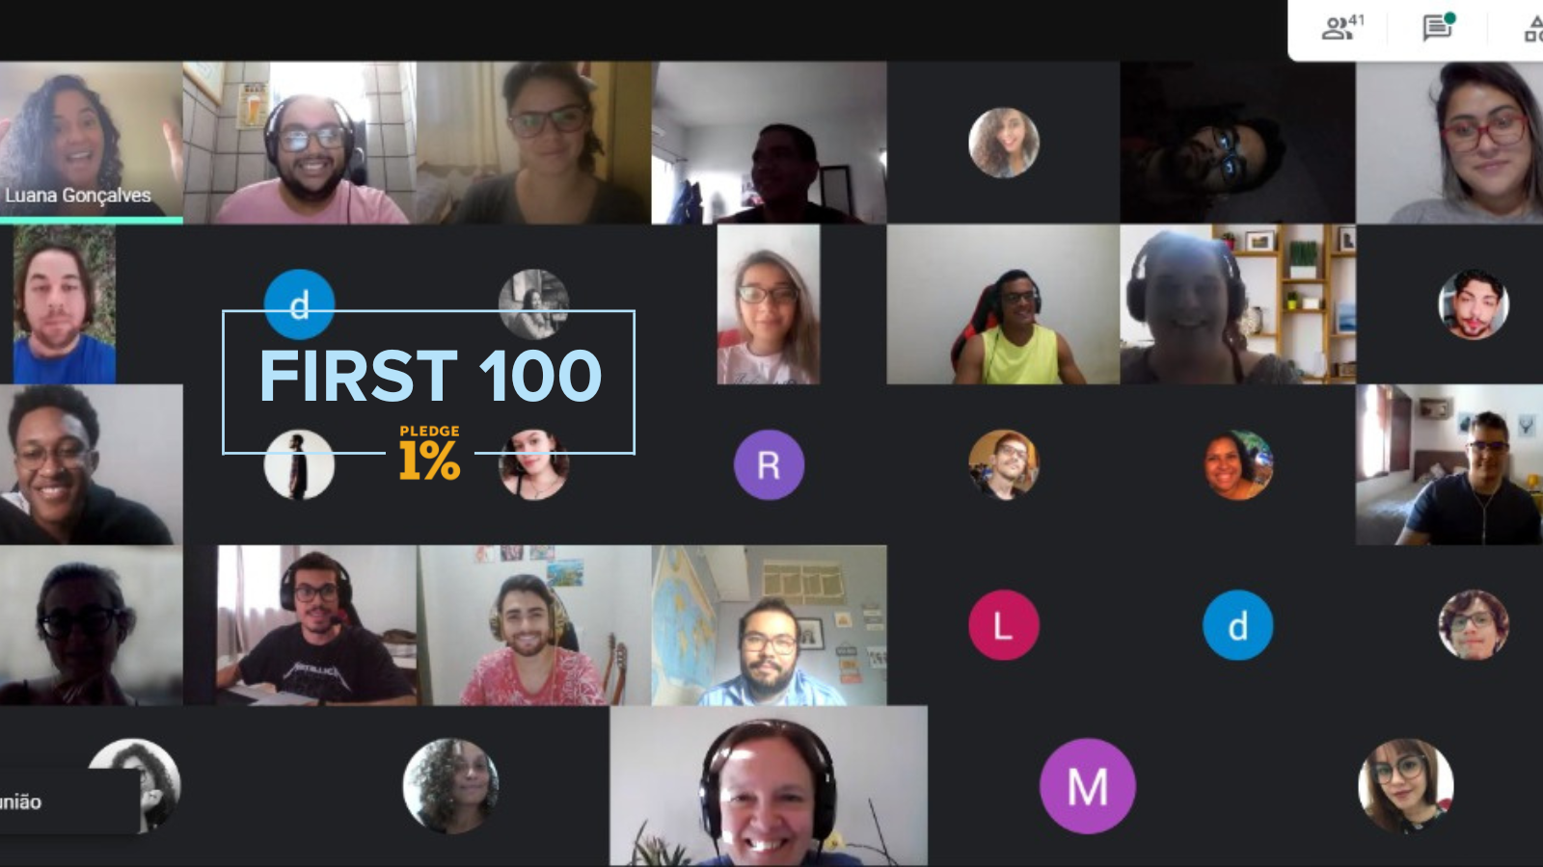Click the FIRST 100 banner text
This screenshot has width=1543, height=867.
tap(430, 376)
